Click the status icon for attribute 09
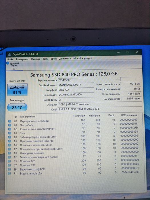This screenshot has width=150, height=200. tap(9, 125)
